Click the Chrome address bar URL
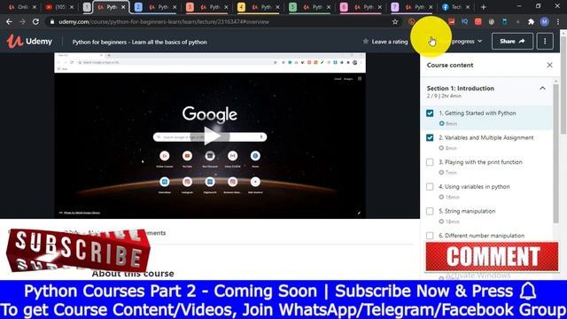Screen dimensions: 567x319 [x=163, y=21]
